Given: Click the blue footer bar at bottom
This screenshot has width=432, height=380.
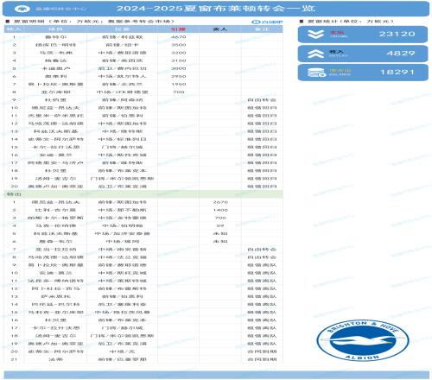Looking at the screenshot, I should 216,375.
